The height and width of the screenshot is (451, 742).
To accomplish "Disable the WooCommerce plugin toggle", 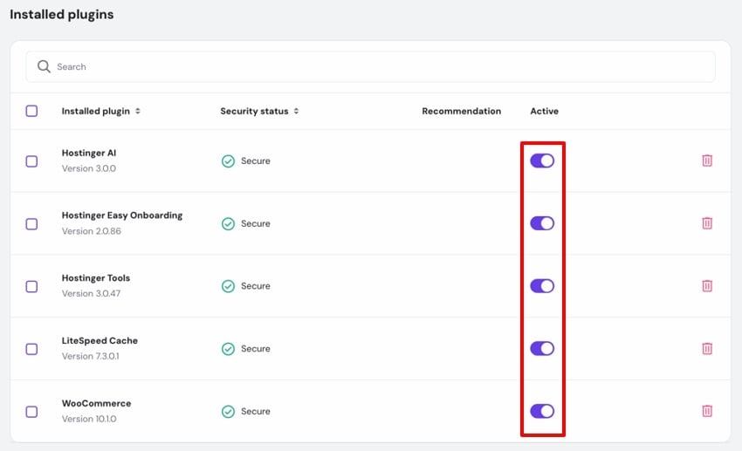I will click(542, 411).
